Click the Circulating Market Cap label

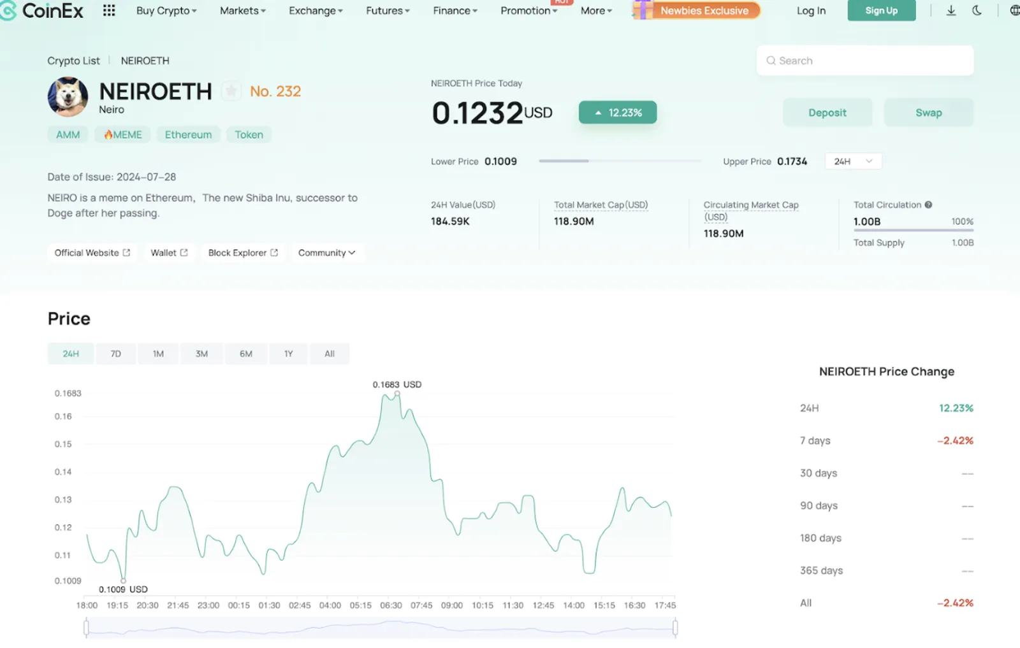point(751,210)
